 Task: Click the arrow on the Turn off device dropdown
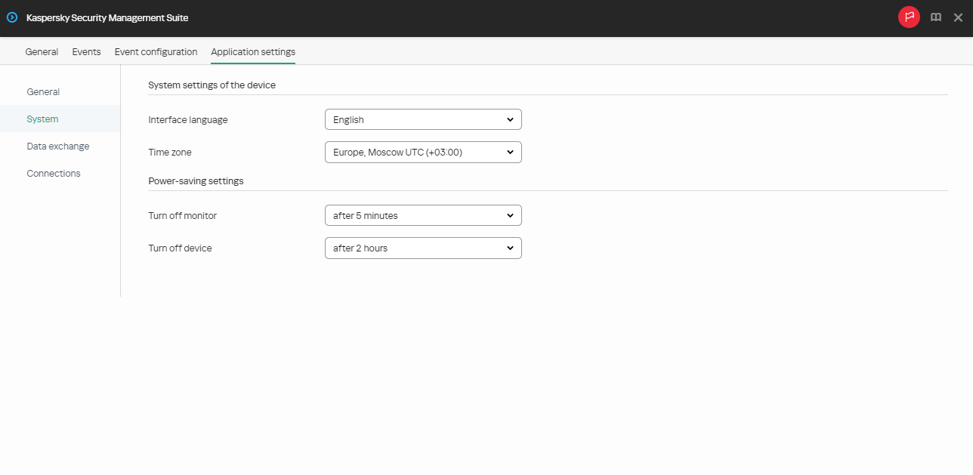[511, 248]
